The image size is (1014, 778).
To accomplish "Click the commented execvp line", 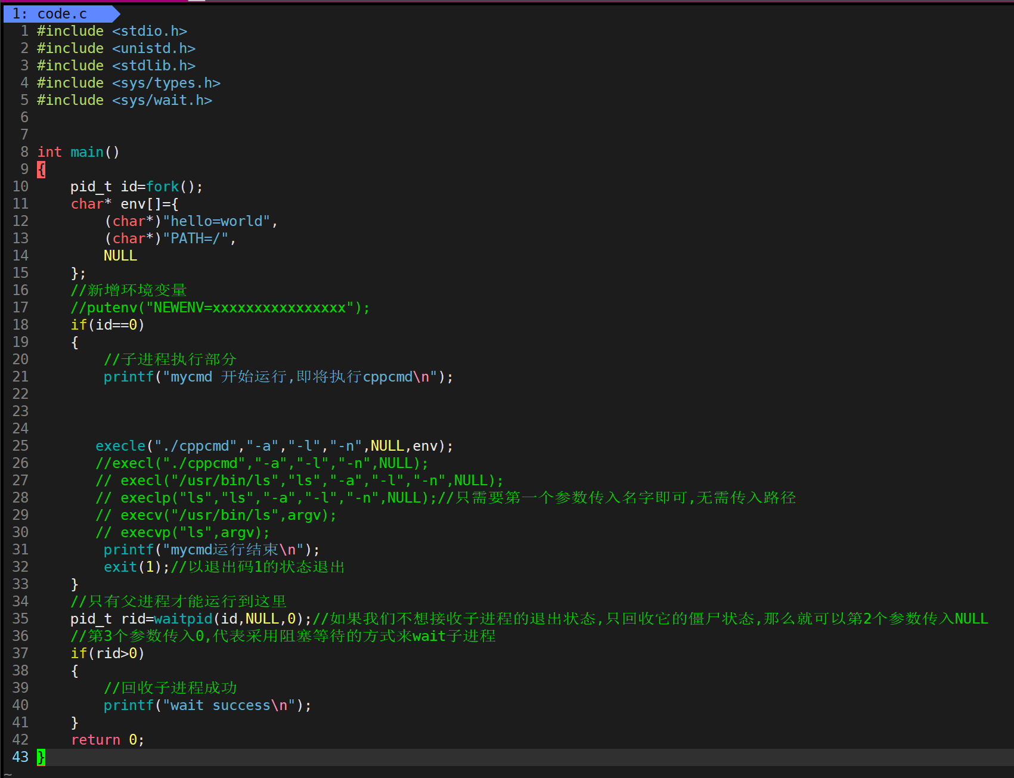I will click(x=182, y=532).
